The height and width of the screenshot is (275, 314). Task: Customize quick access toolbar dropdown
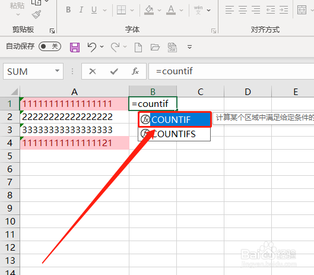tap(189, 47)
